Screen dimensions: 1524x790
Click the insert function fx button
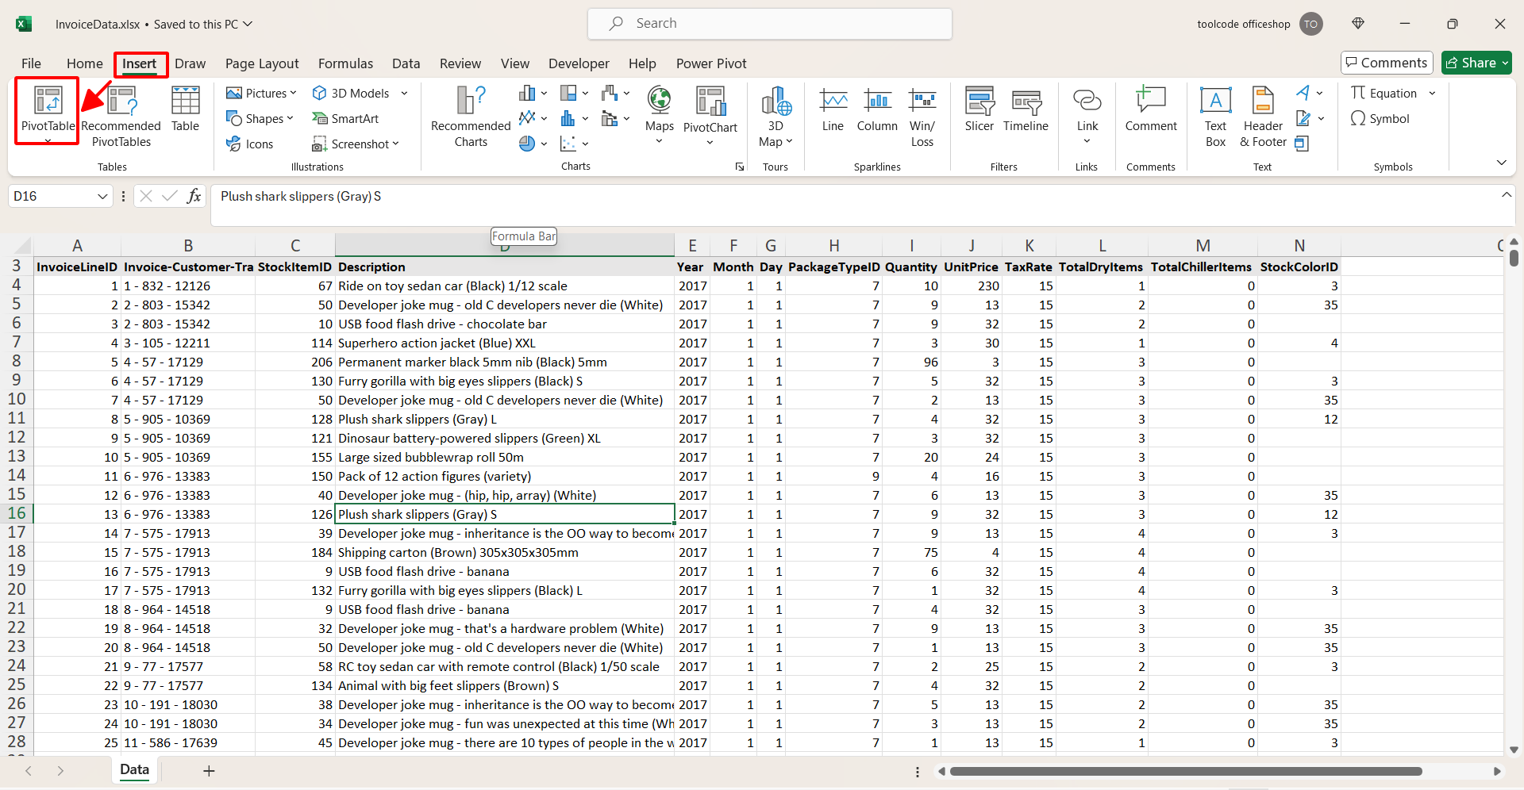pyautogui.click(x=194, y=196)
